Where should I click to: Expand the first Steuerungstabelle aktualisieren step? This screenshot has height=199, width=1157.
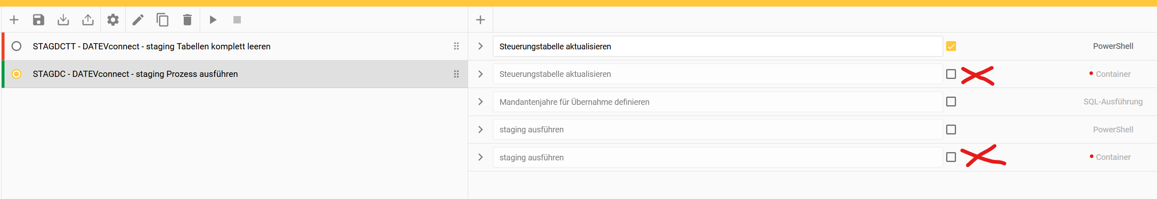(480, 46)
